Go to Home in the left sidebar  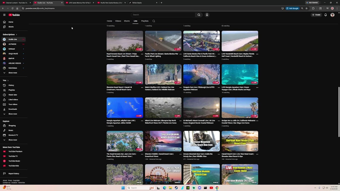point(14,22)
